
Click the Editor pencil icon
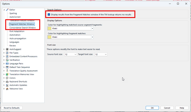pos(7,10)
